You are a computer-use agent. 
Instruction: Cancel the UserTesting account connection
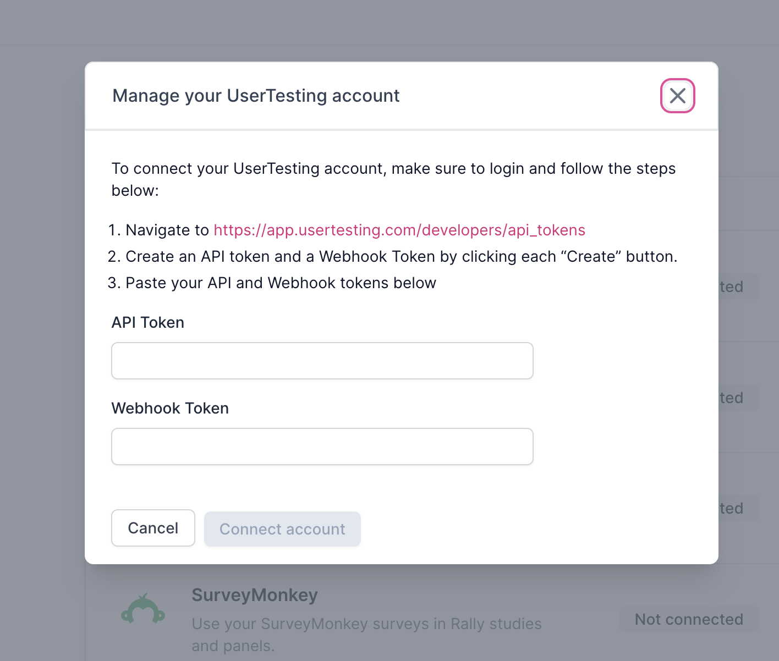[153, 528]
